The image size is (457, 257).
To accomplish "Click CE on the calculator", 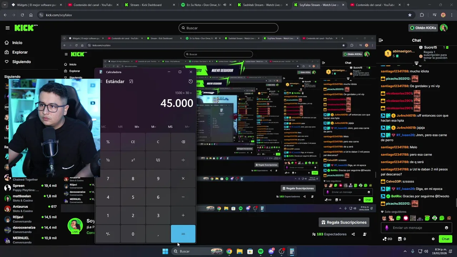I will click(133, 142).
